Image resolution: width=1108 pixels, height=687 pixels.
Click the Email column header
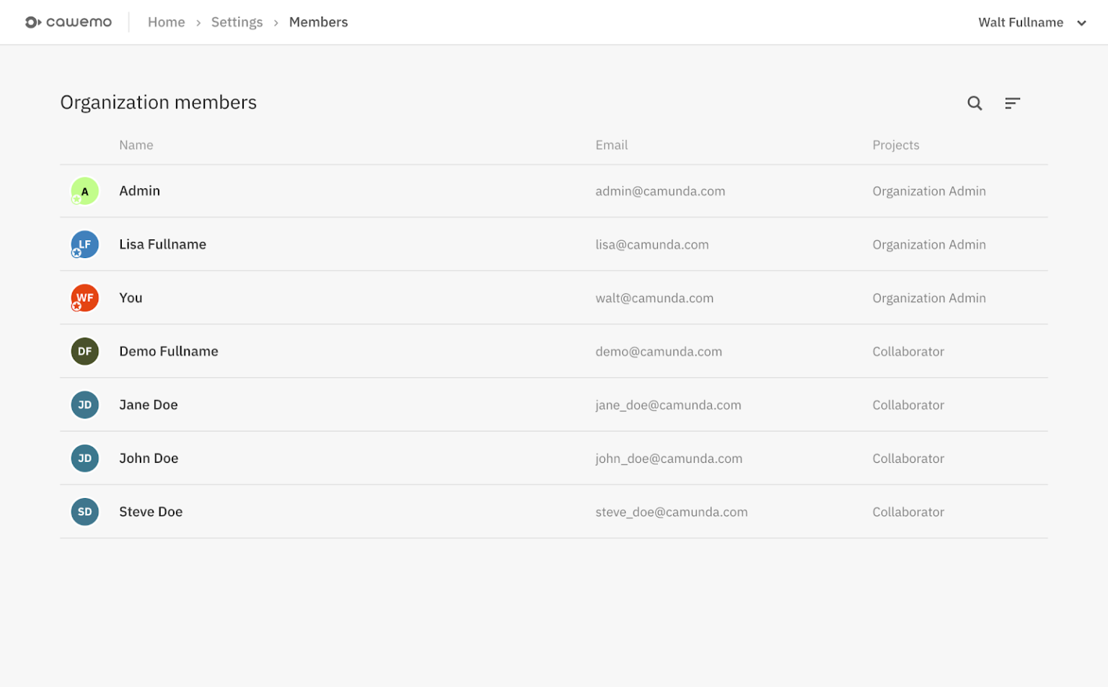[x=611, y=144]
